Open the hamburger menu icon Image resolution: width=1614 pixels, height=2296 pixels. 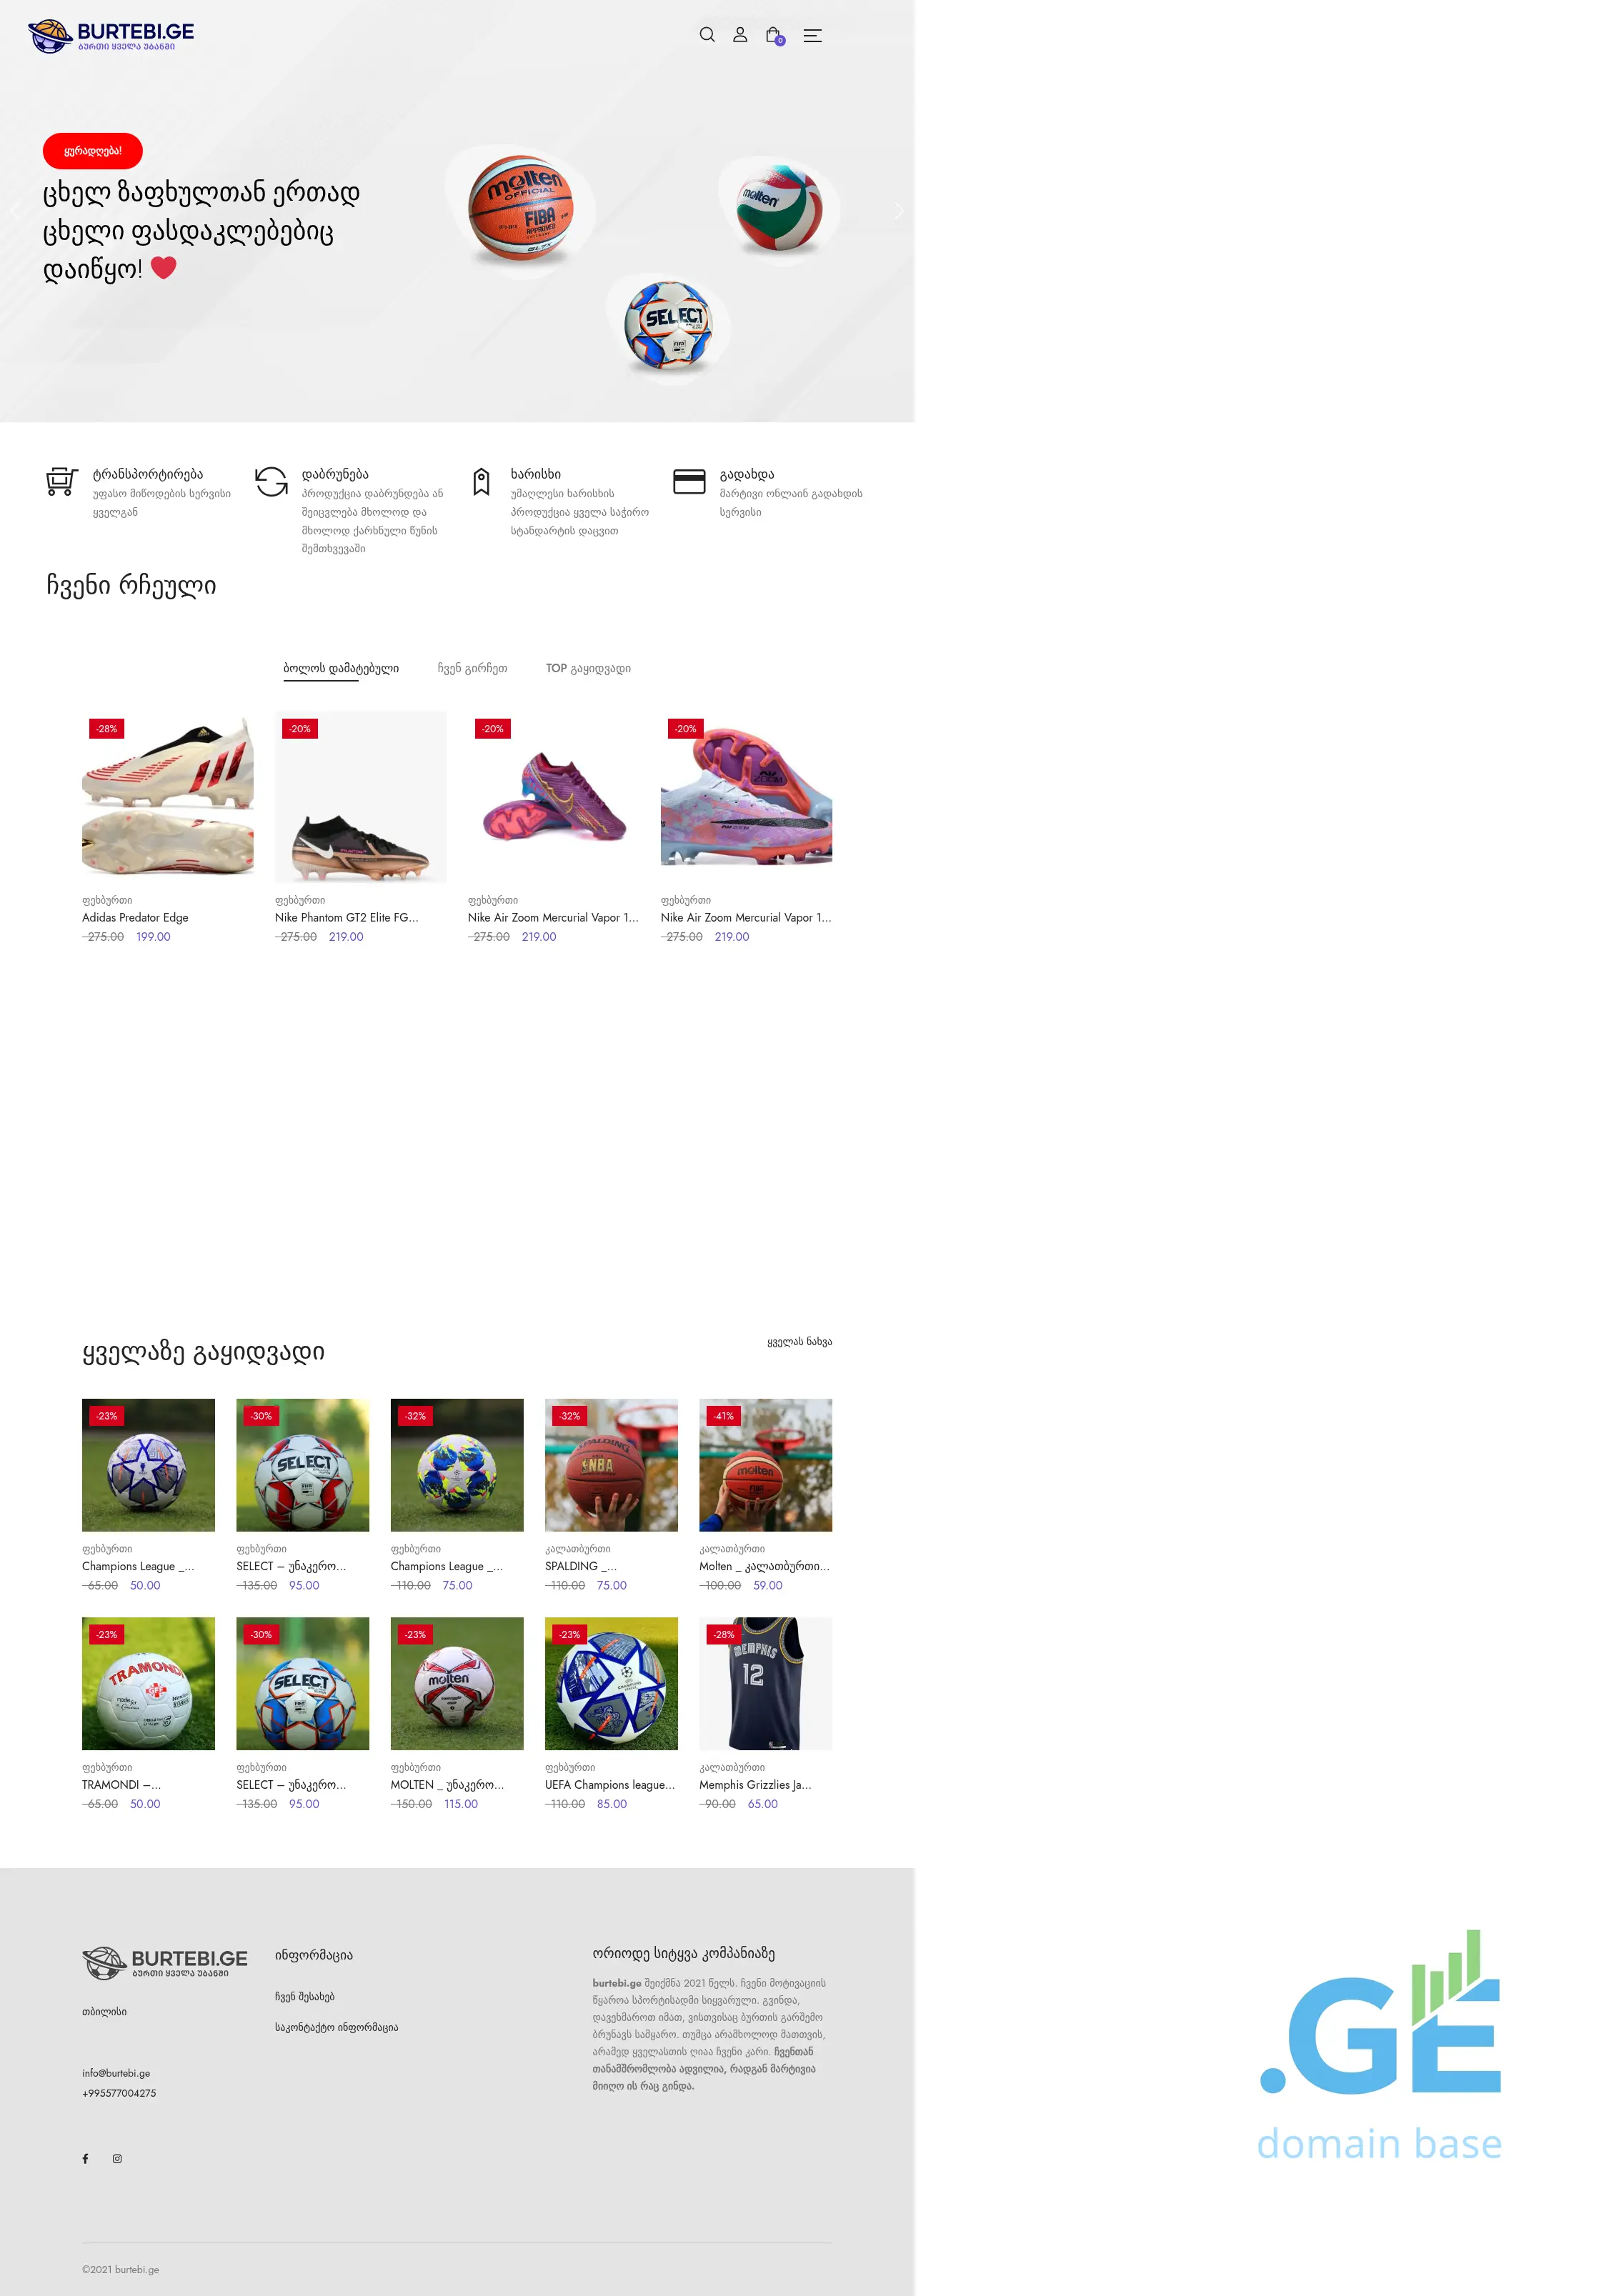(x=813, y=35)
